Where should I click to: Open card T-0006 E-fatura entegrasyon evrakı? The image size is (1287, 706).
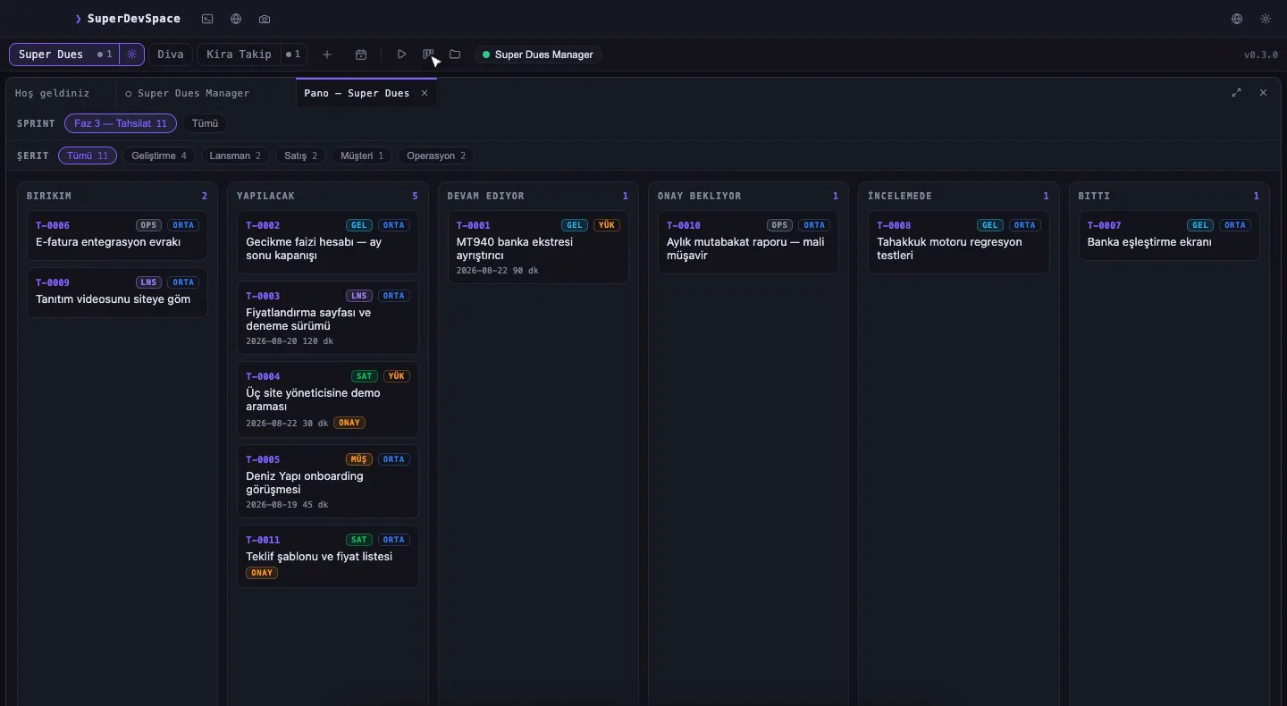point(117,235)
